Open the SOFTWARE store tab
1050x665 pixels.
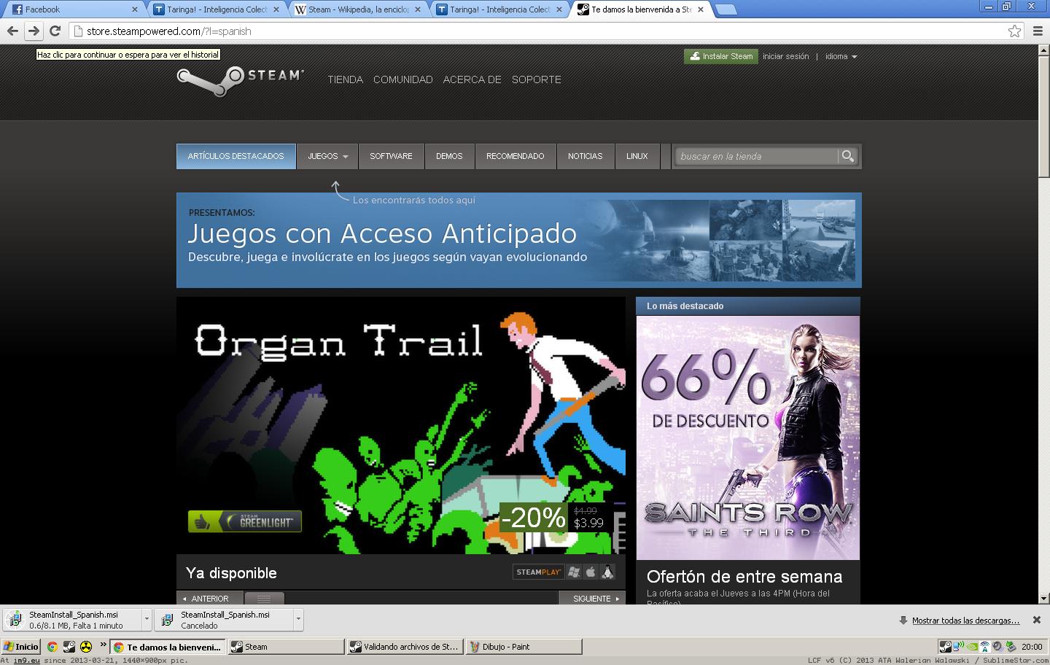(391, 156)
